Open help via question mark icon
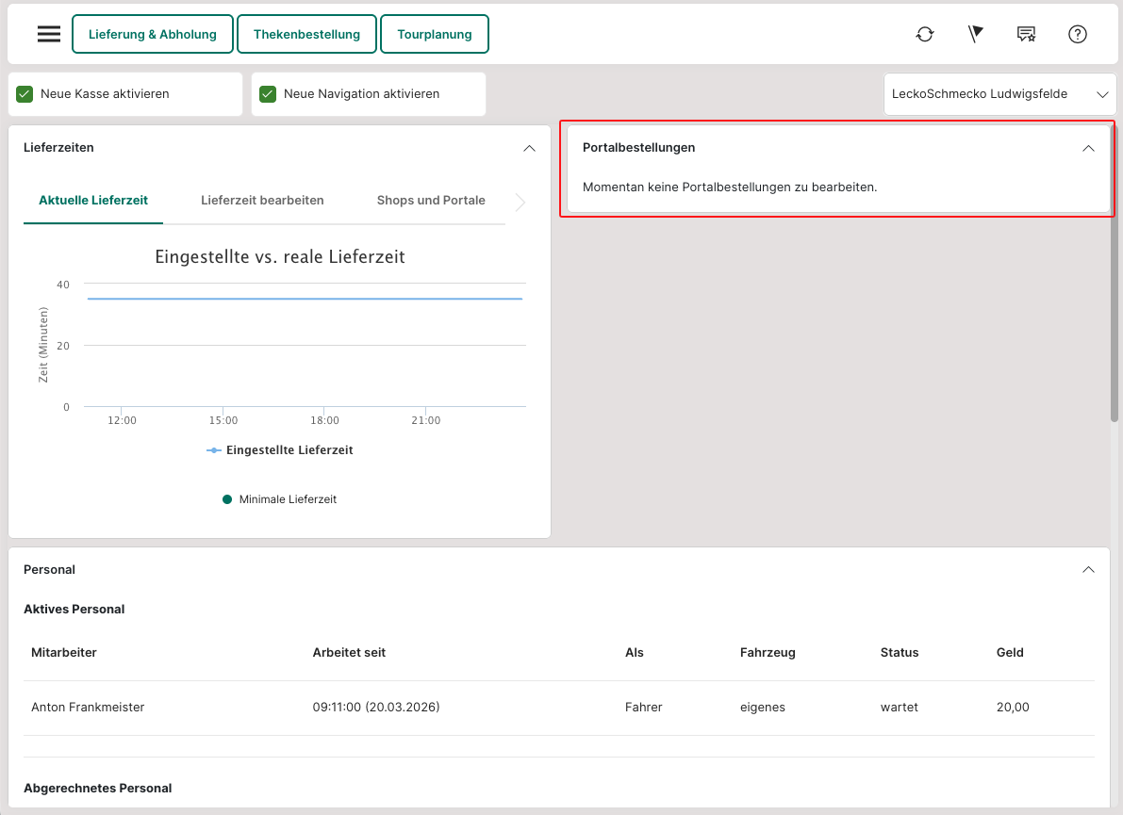 coord(1078,34)
